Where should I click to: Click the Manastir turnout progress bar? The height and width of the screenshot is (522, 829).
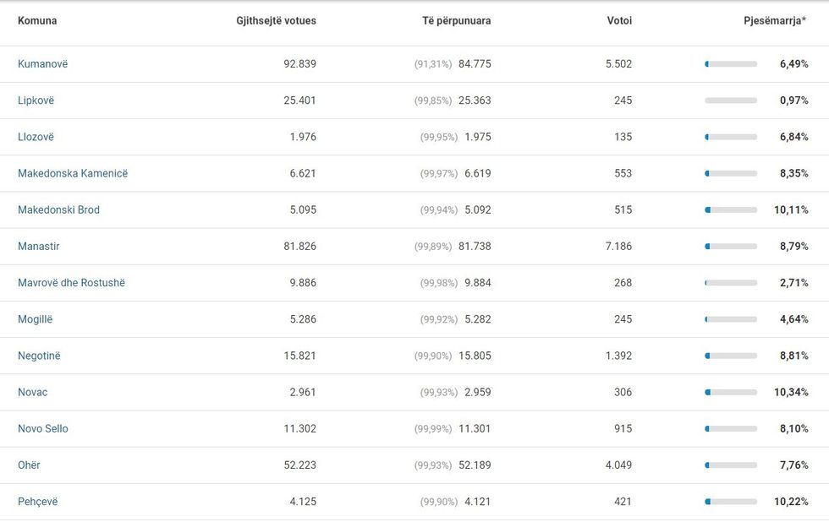tap(731, 247)
